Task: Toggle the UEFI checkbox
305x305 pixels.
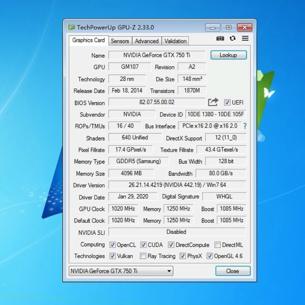Action: pos(227,103)
